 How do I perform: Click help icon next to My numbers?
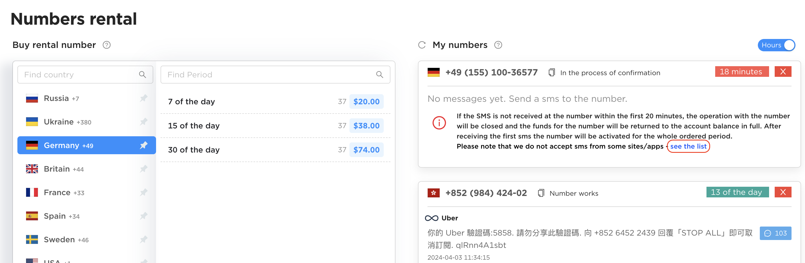(498, 45)
